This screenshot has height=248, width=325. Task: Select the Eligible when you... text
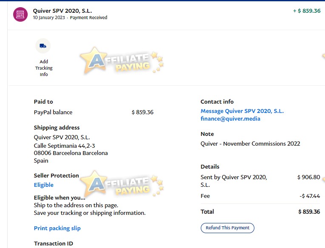pos(60,198)
